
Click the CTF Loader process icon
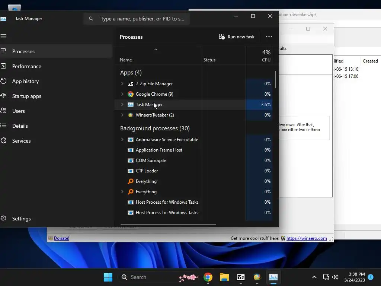click(131, 171)
